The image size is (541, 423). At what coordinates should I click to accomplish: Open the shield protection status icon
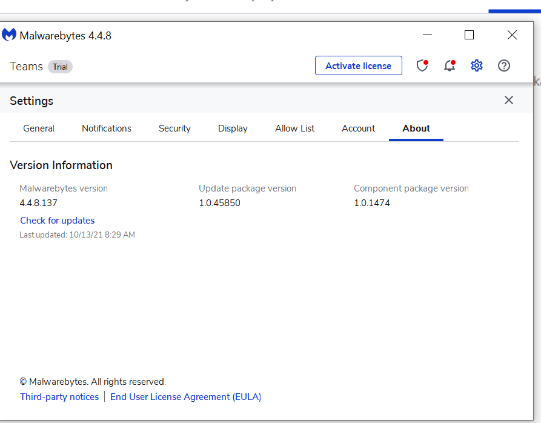tap(422, 65)
